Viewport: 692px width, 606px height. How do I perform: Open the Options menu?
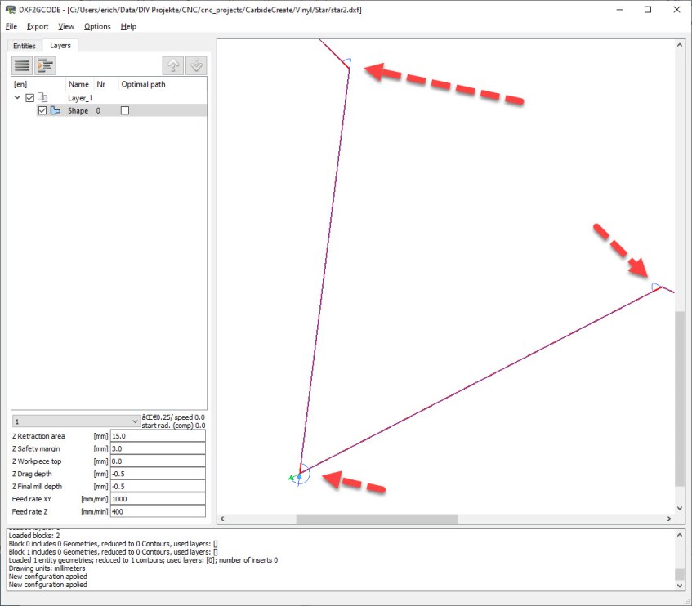[x=97, y=26]
